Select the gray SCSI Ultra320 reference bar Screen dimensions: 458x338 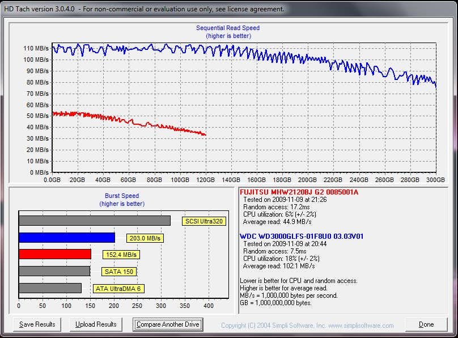[94, 221]
